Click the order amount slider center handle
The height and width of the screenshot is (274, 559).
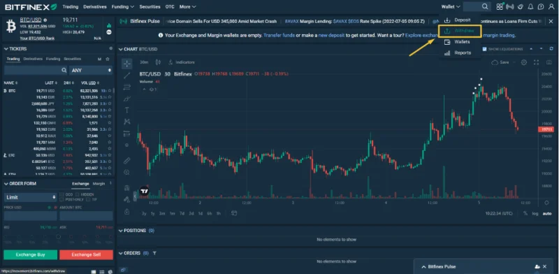tap(59, 236)
